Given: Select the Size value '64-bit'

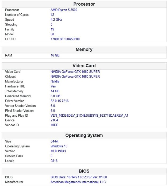Looking at the screenshot, I should coord(54,141).
